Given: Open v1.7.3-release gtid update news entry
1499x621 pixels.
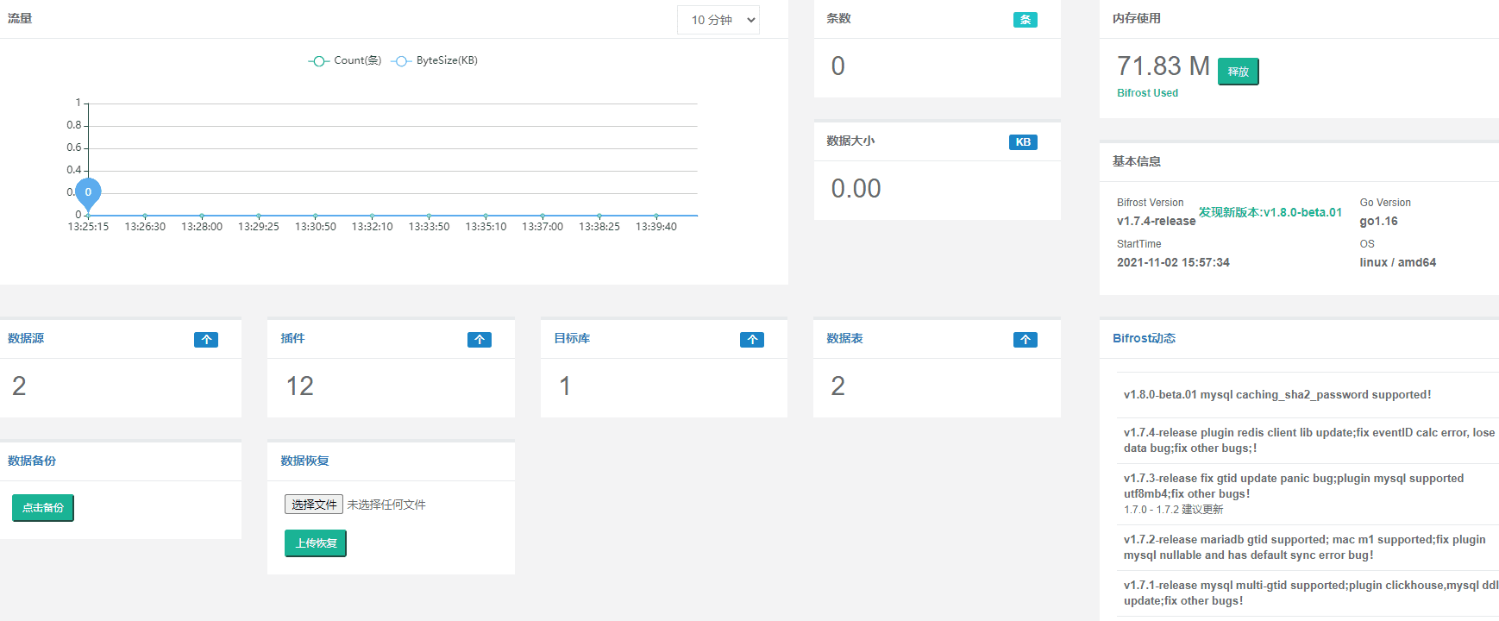Looking at the screenshot, I should point(1293,486).
